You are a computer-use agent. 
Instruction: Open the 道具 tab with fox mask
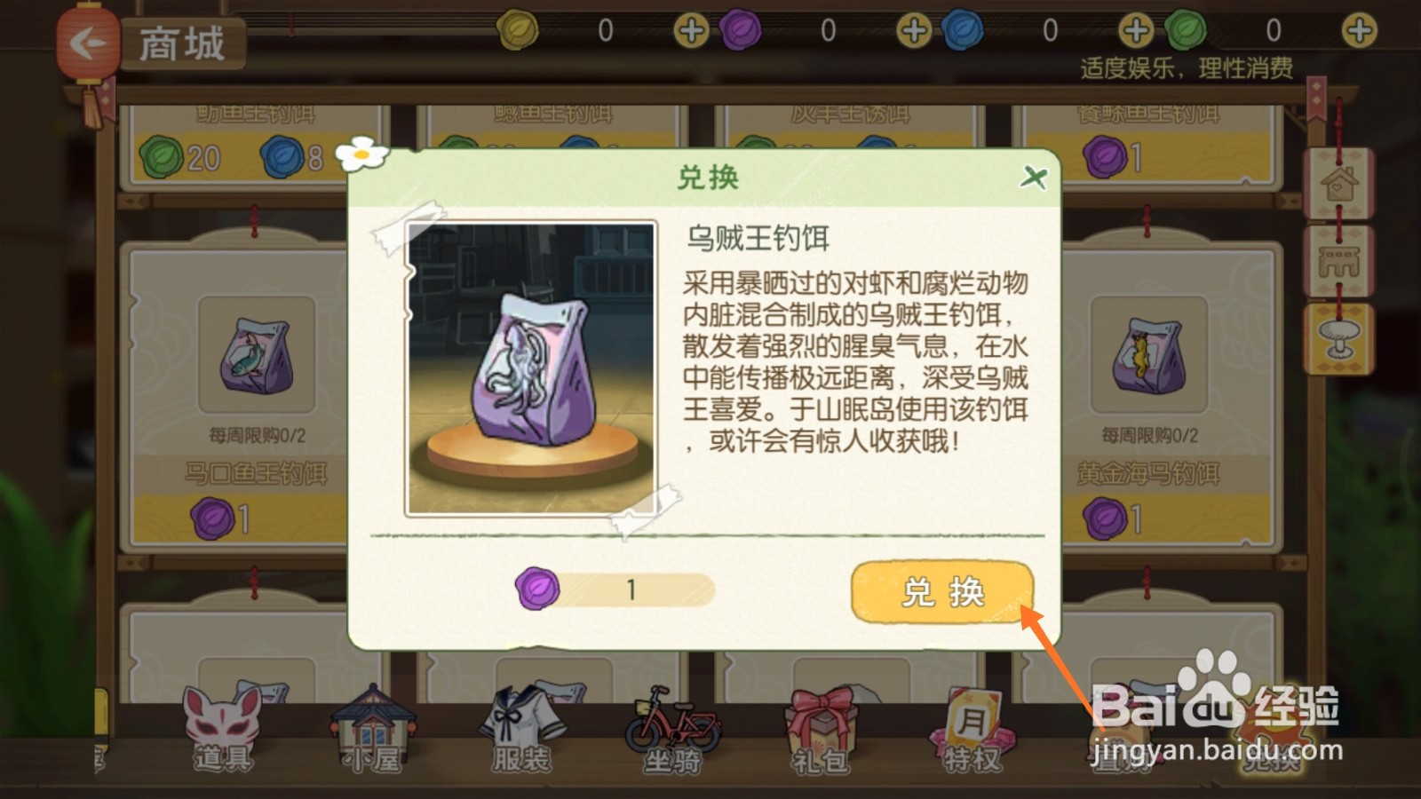click(x=223, y=730)
